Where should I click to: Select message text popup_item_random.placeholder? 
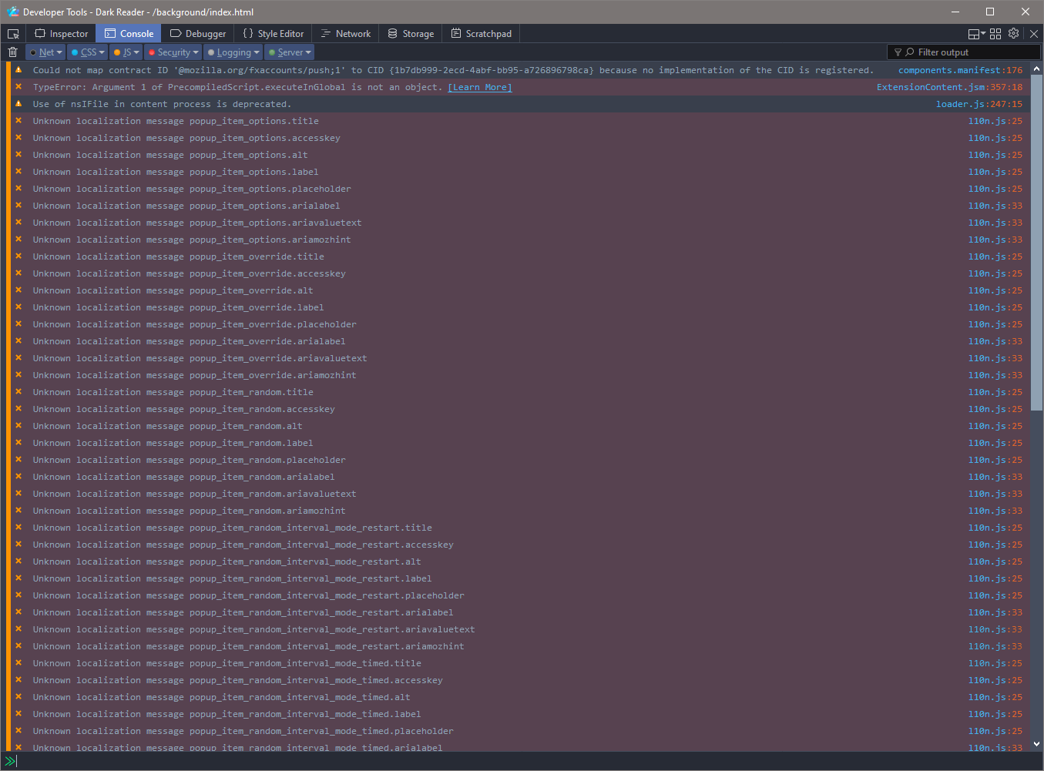point(267,460)
